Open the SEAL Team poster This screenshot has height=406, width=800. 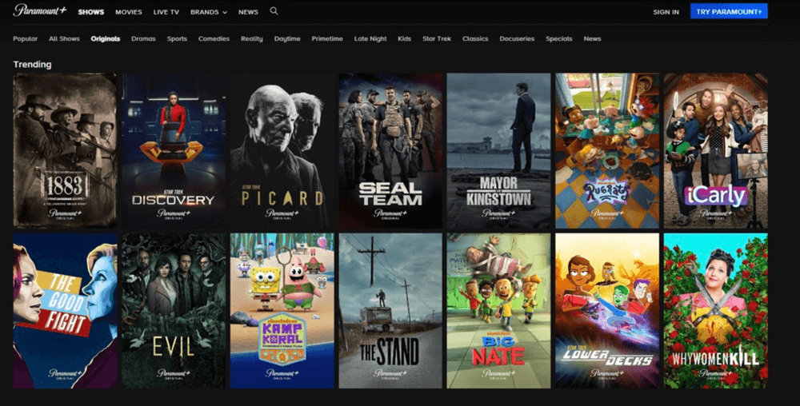click(x=391, y=151)
